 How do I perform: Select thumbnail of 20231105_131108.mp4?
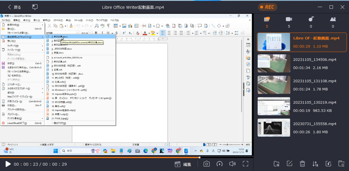click(274, 85)
